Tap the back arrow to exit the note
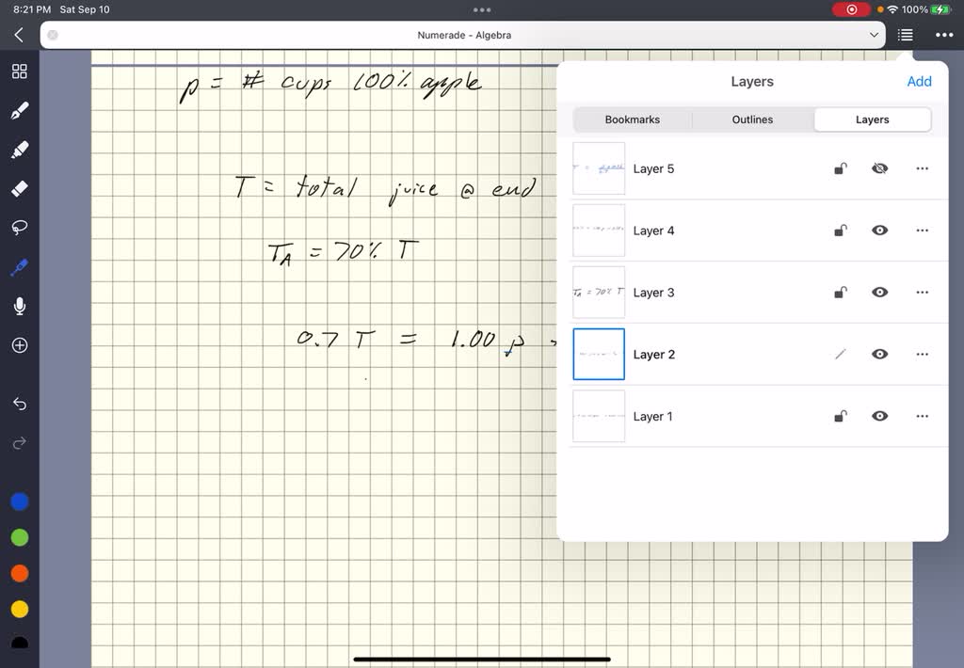This screenshot has height=668, width=964. [x=19, y=35]
